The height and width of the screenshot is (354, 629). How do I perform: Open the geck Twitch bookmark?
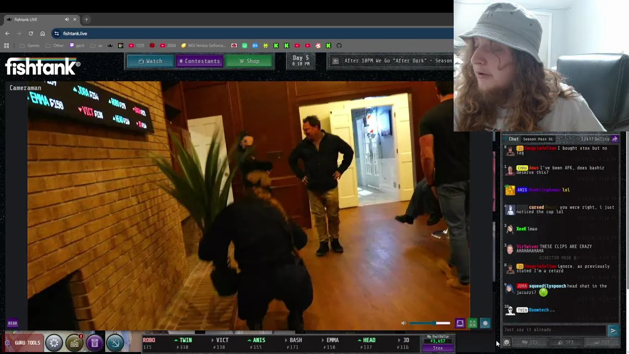pos(77,46)
